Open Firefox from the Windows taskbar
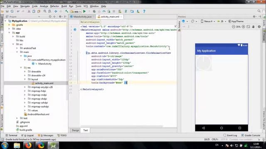Screen dimensions: 266x149 pyautogui.click(x=28, y=145)
